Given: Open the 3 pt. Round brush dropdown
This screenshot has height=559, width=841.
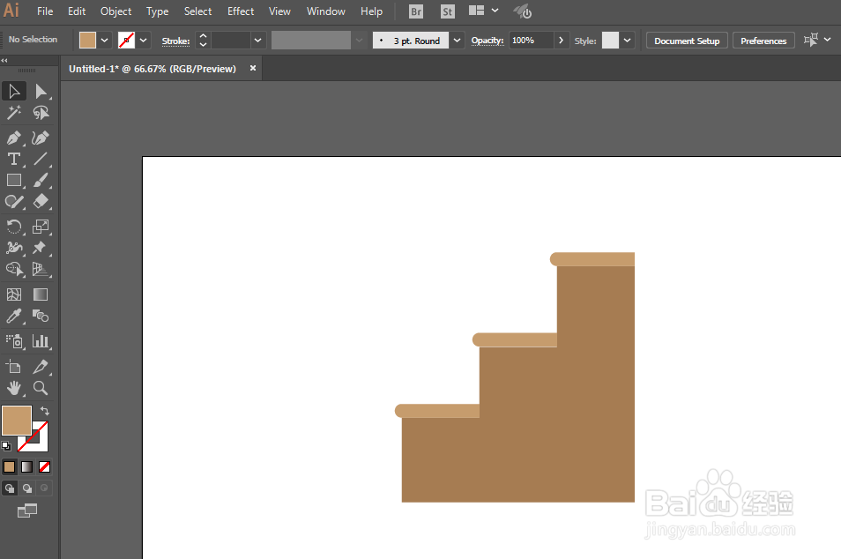Looking at the screenshot, I should (457, 41).
